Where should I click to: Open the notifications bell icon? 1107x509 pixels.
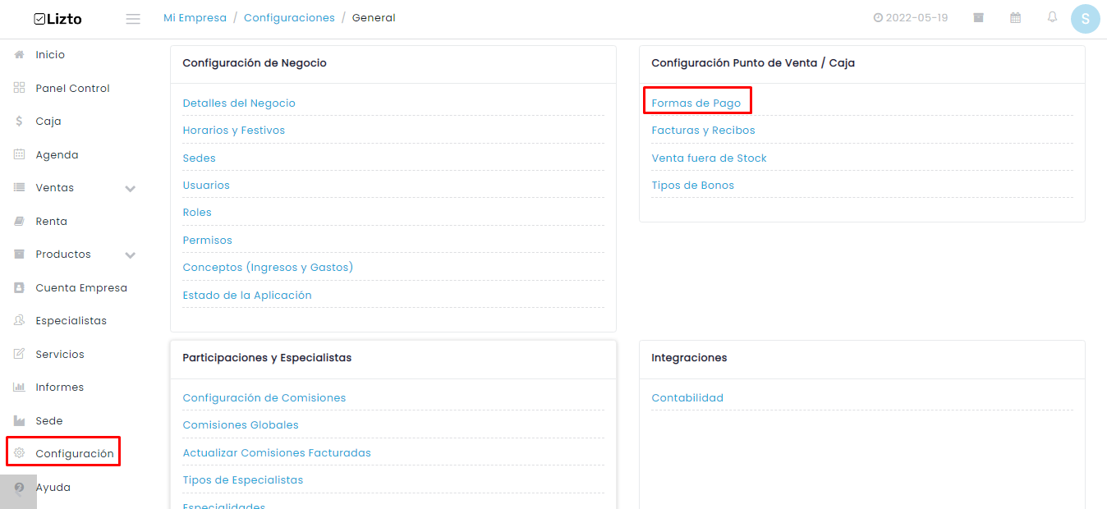[x=1052, y=17]
